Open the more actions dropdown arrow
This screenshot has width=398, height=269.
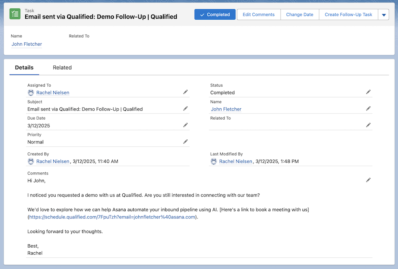point(383,15)
